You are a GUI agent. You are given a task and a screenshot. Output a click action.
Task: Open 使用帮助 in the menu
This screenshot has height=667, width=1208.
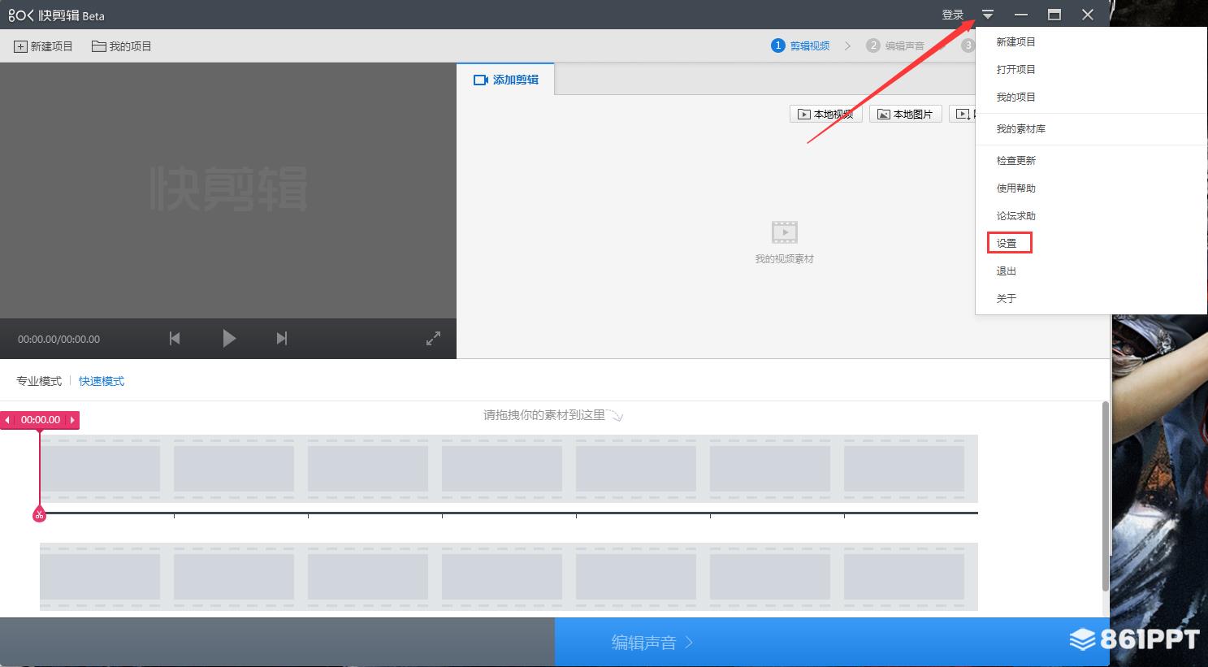click(x=1015, y=188)
